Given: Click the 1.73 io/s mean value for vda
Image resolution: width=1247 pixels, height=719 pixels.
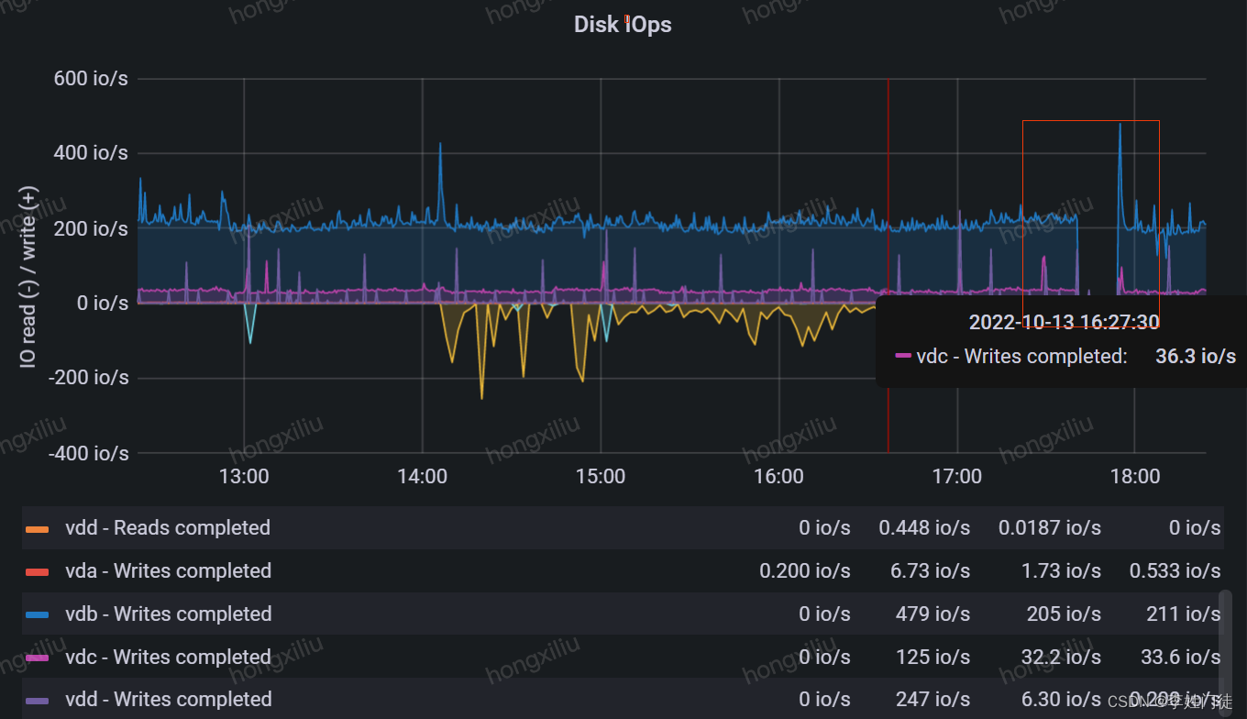Looking at the screenshot, I should click(x=1061, y=571).
